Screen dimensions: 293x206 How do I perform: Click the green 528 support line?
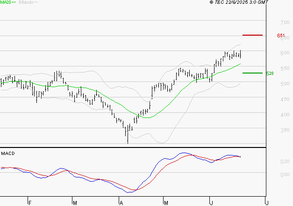pyautogui.click(x=252, y=73)
